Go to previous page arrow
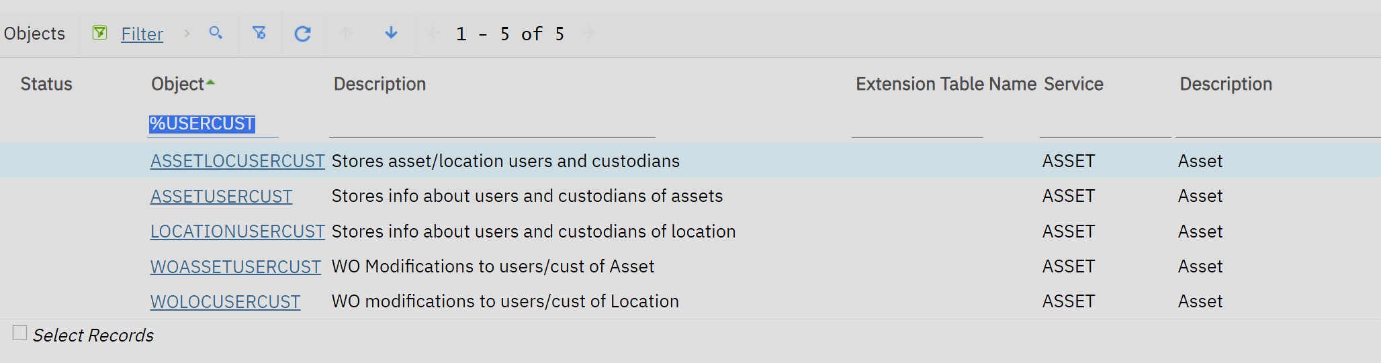Image resolution: width=1381 pixels, height=363 pixels. (435, 33)
